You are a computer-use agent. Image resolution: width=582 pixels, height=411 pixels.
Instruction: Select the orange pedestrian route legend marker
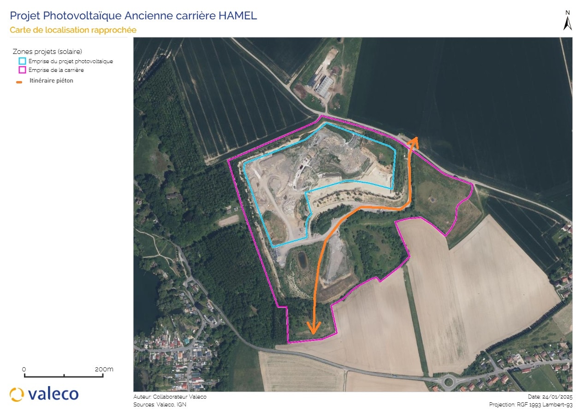(x=19, y=82)
